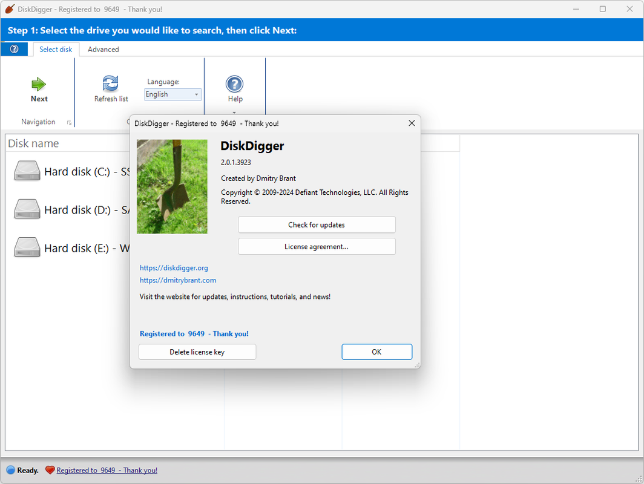Click the Navigation group label
The image size is (644, 484).
pyautogui.click(x=38, y=122)
